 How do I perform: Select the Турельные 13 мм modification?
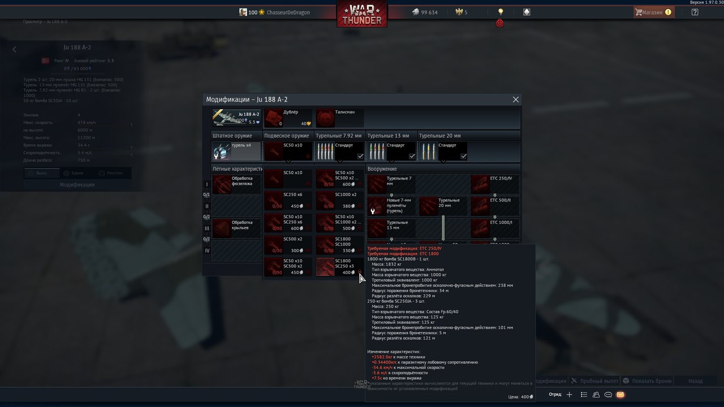pos(392,228)
